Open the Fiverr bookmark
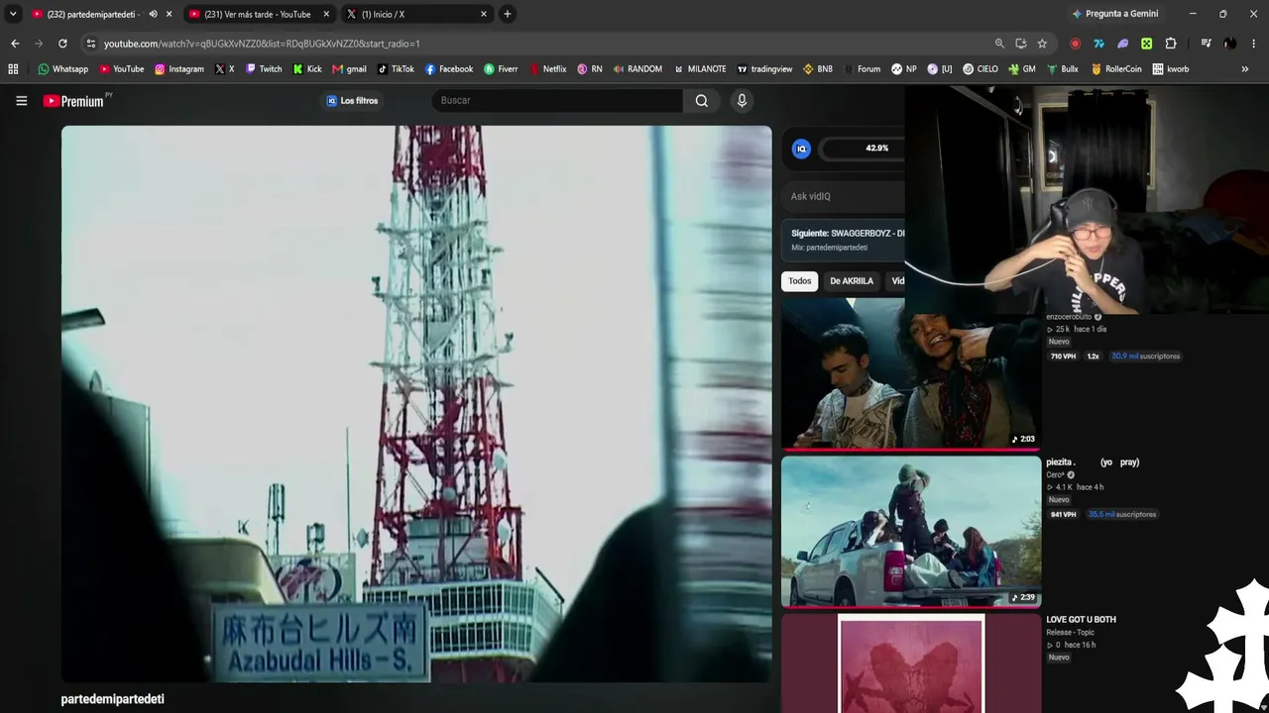This screenshot has width=1269, height=713. pyautogui.click(x=502, y=69)
